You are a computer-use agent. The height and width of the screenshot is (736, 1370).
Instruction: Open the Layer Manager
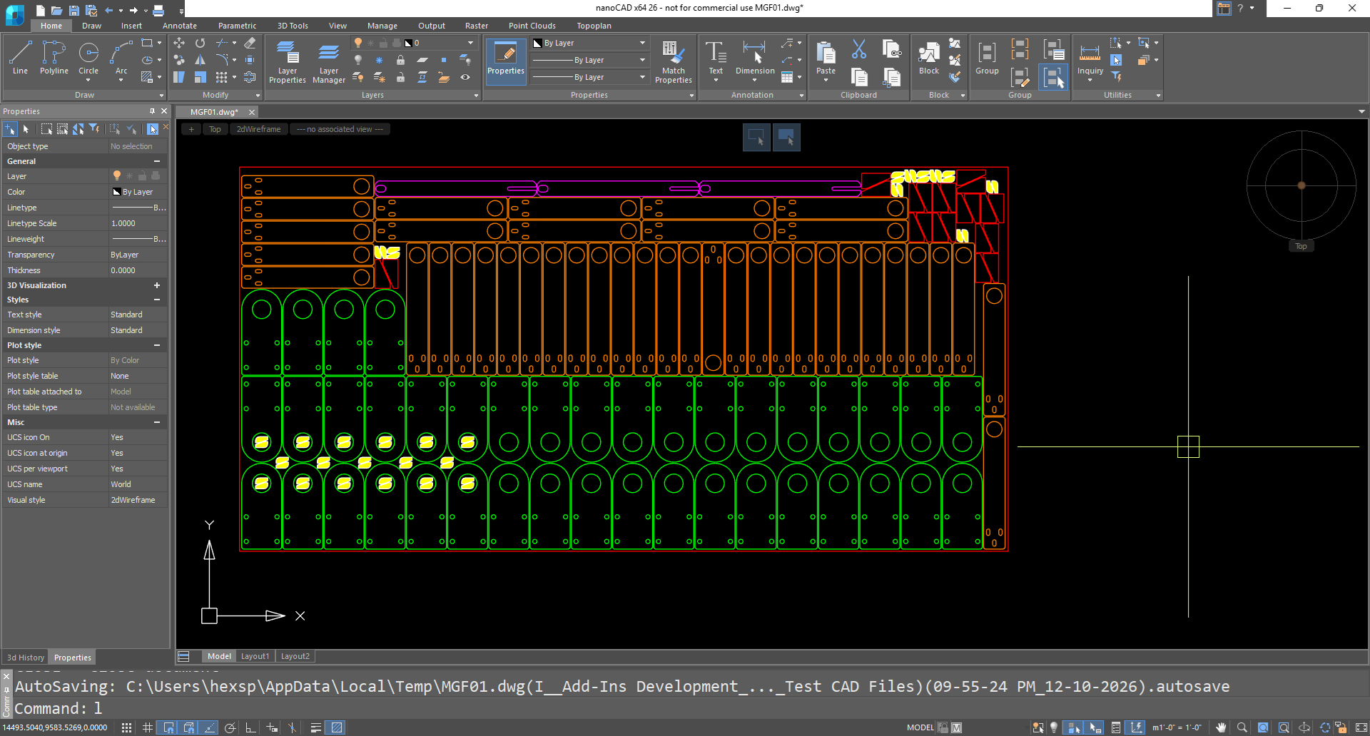tap(328, 61)
